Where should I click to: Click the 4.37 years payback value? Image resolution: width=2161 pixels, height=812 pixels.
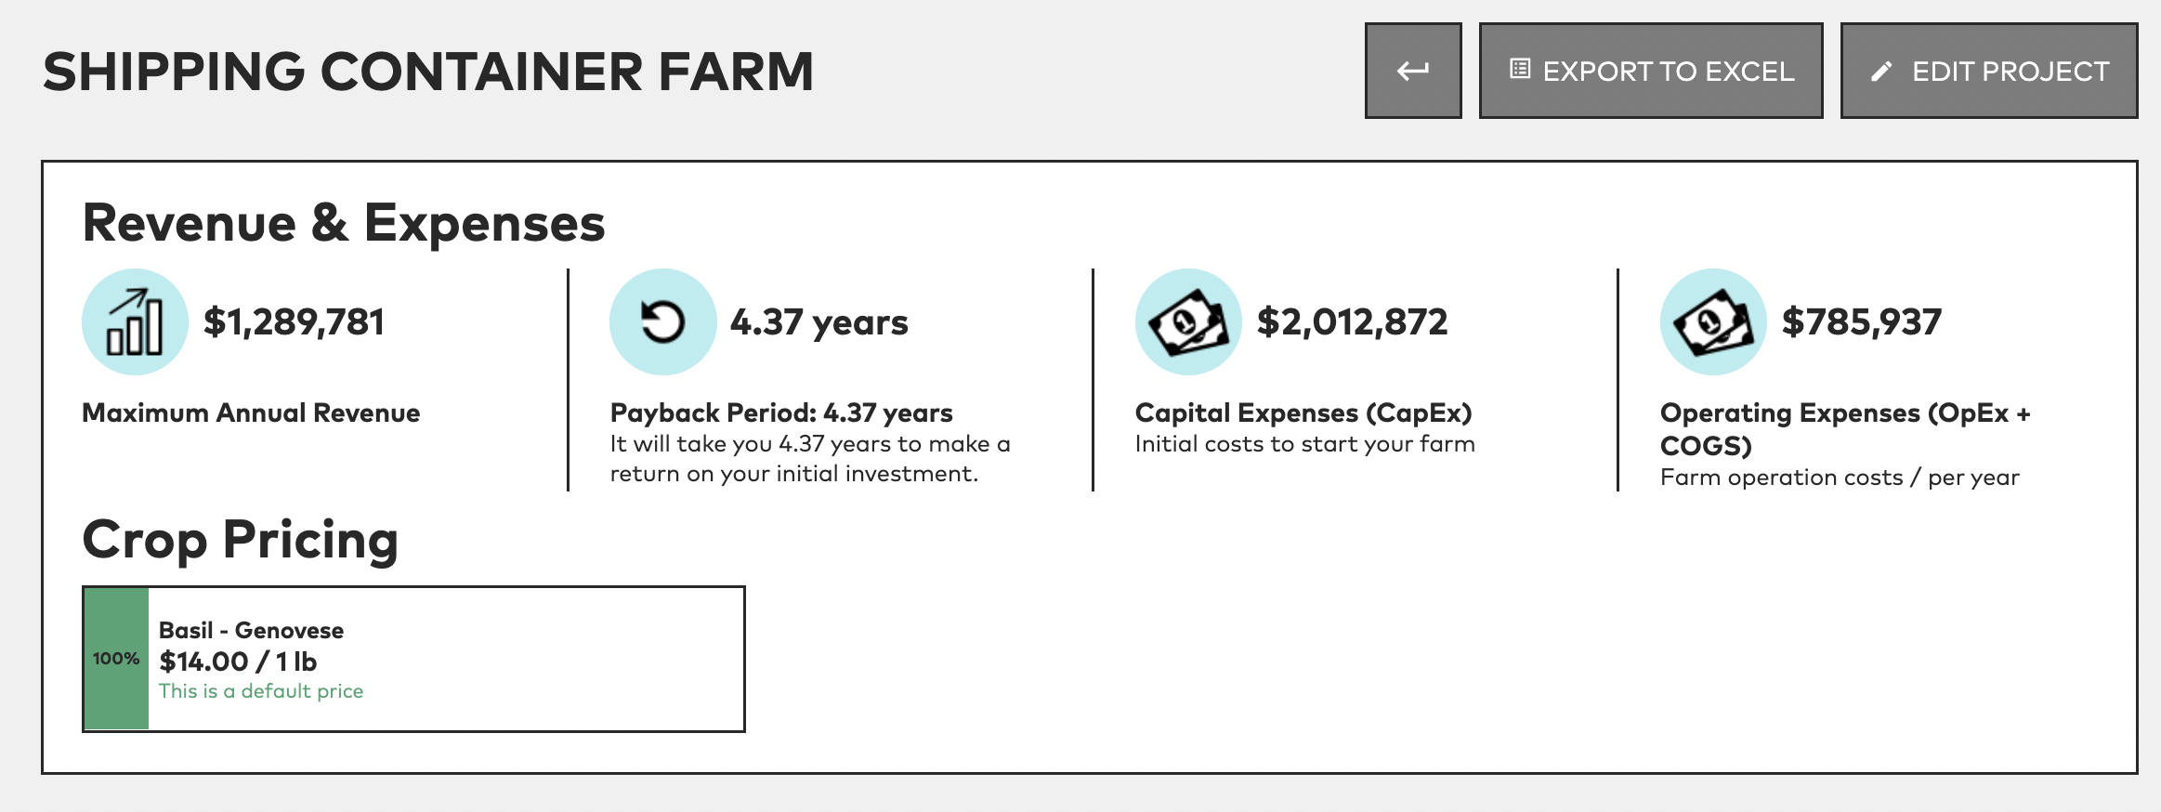point(819,322)
